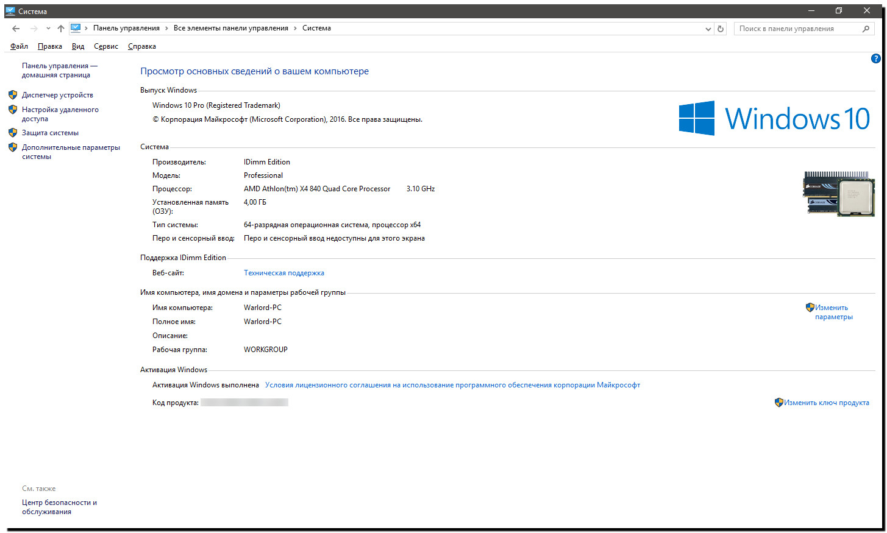Open Дополнительные параметры системы link
This screenshot has width=887, height=533.
point(71,152)
